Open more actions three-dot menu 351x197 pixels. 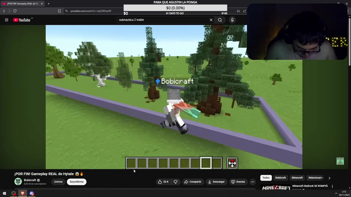253,182
